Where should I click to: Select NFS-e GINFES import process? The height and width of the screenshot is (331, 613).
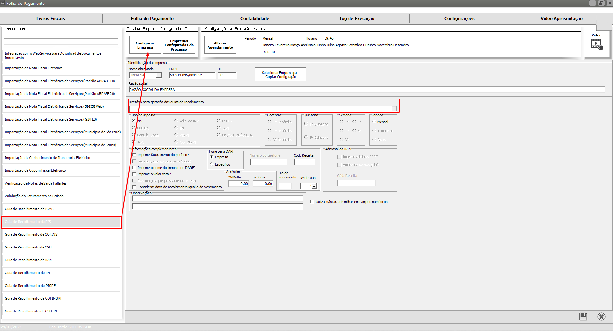(61, 120)
